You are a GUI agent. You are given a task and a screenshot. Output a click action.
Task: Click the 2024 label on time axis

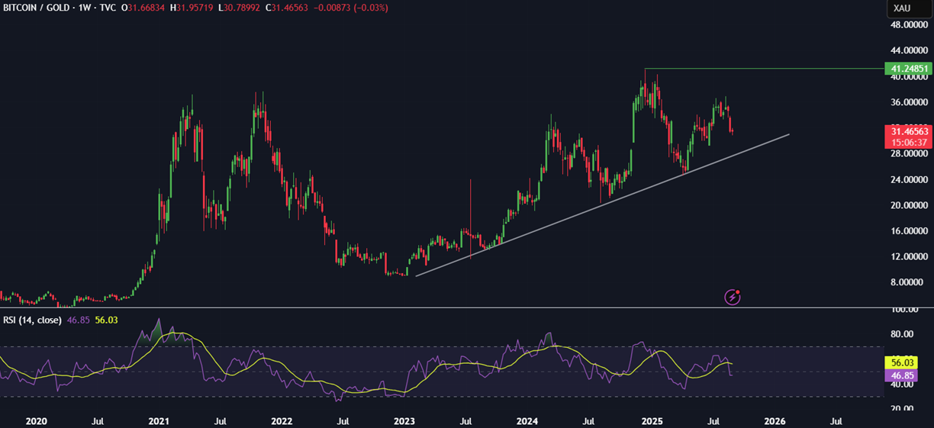[x=527, y=420]
